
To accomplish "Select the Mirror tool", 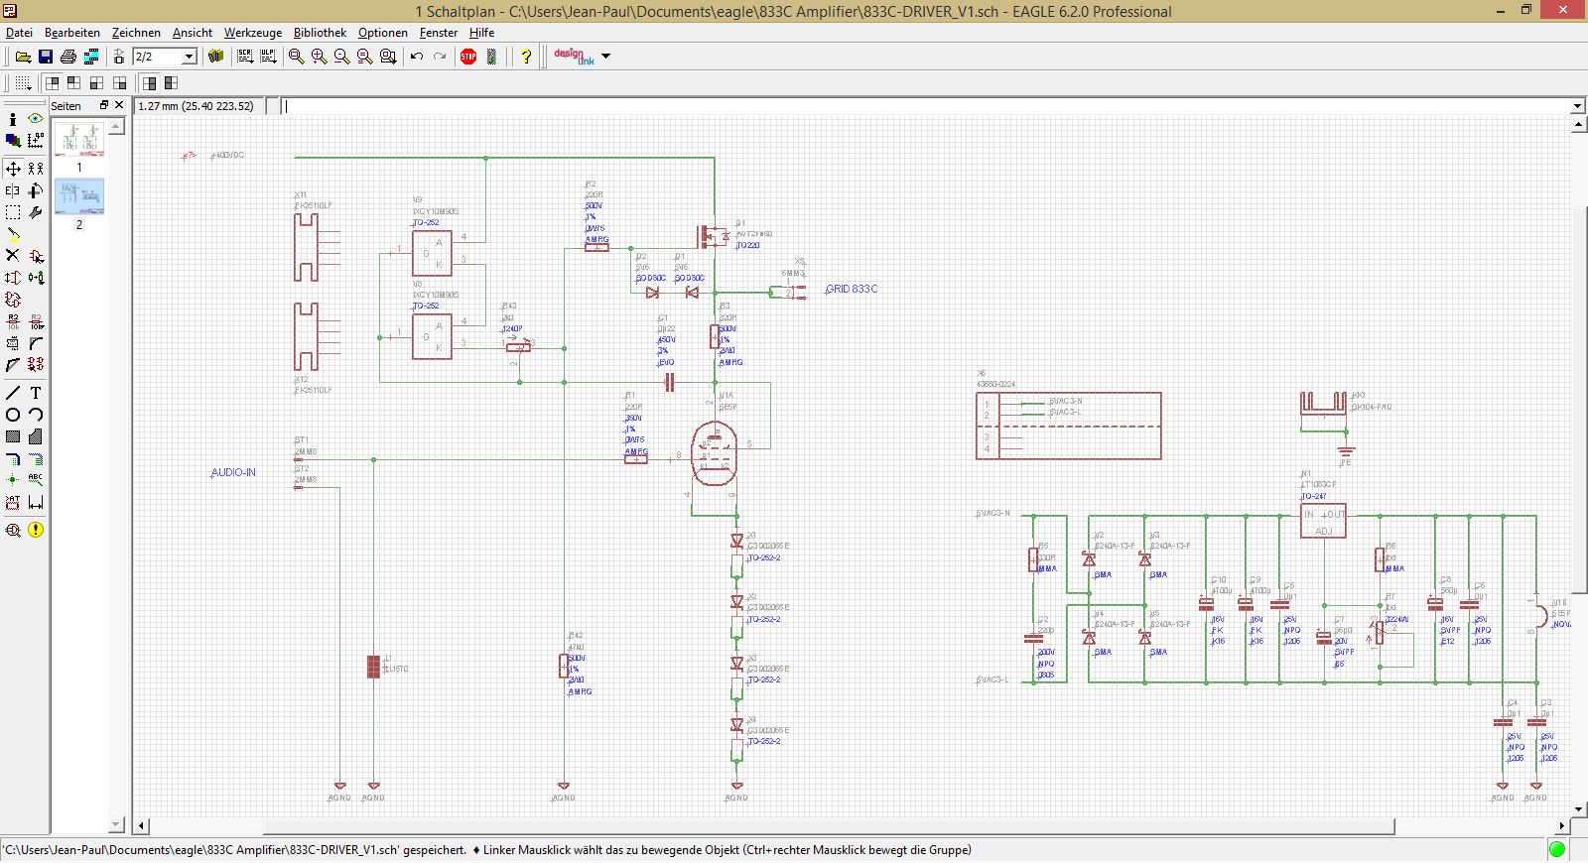I will tap(13, 190).
